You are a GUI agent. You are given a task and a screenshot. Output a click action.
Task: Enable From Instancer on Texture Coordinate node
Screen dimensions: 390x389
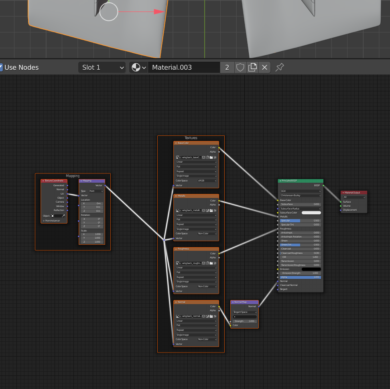pos(44,220)
